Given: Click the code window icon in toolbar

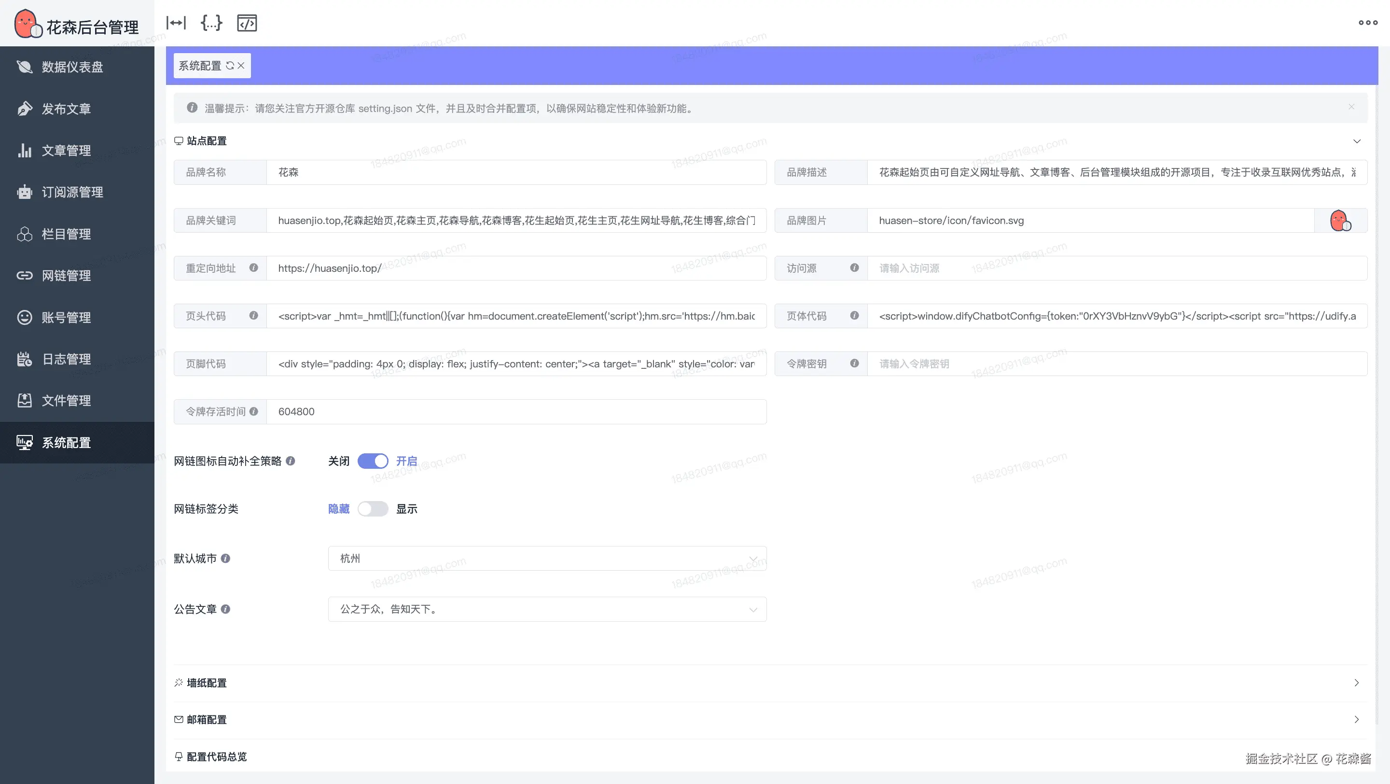Looking at the screenshot, I should pyautogui.click(x=247, y=23).
